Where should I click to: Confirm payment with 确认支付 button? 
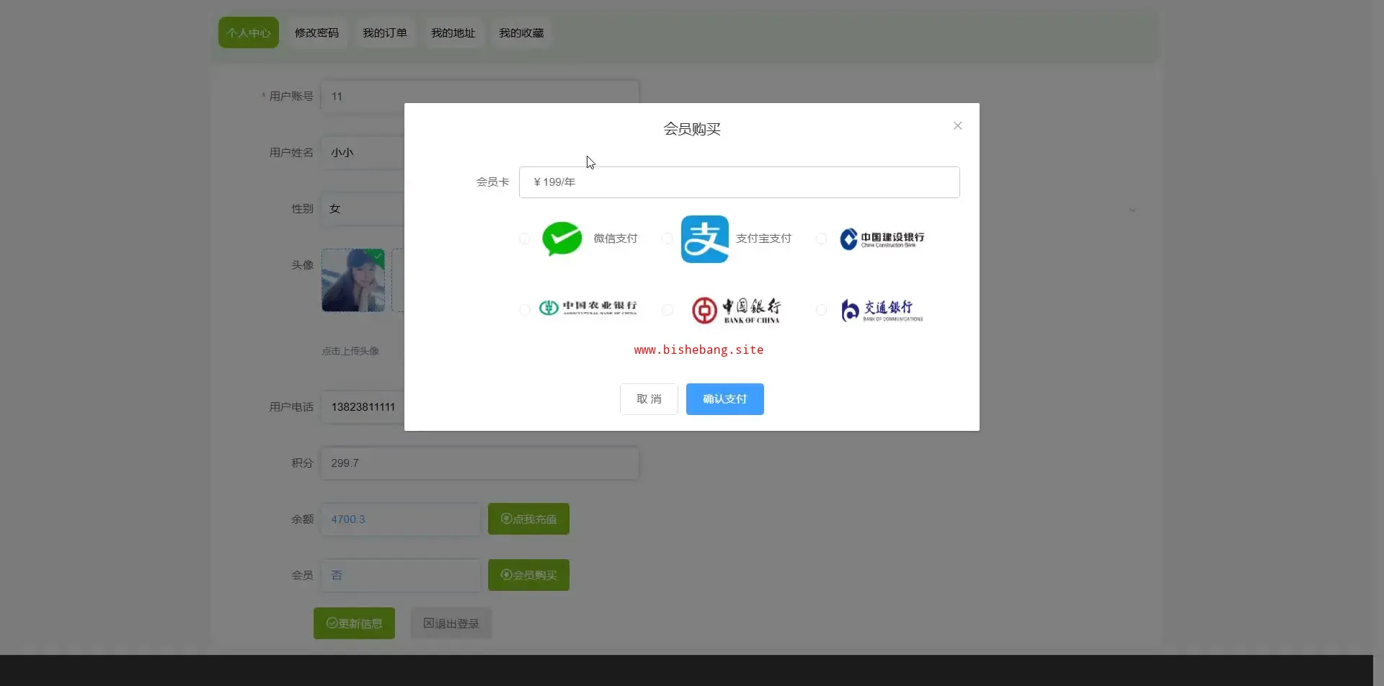725,399
